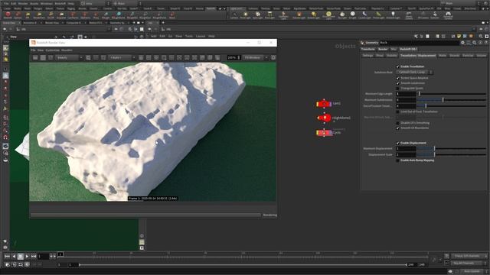Create an Environment Light
The height and width of the screenshot is (275, 490).
pos(328,15)
